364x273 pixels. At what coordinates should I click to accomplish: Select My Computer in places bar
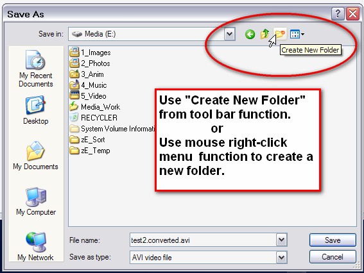click(36, 201)
